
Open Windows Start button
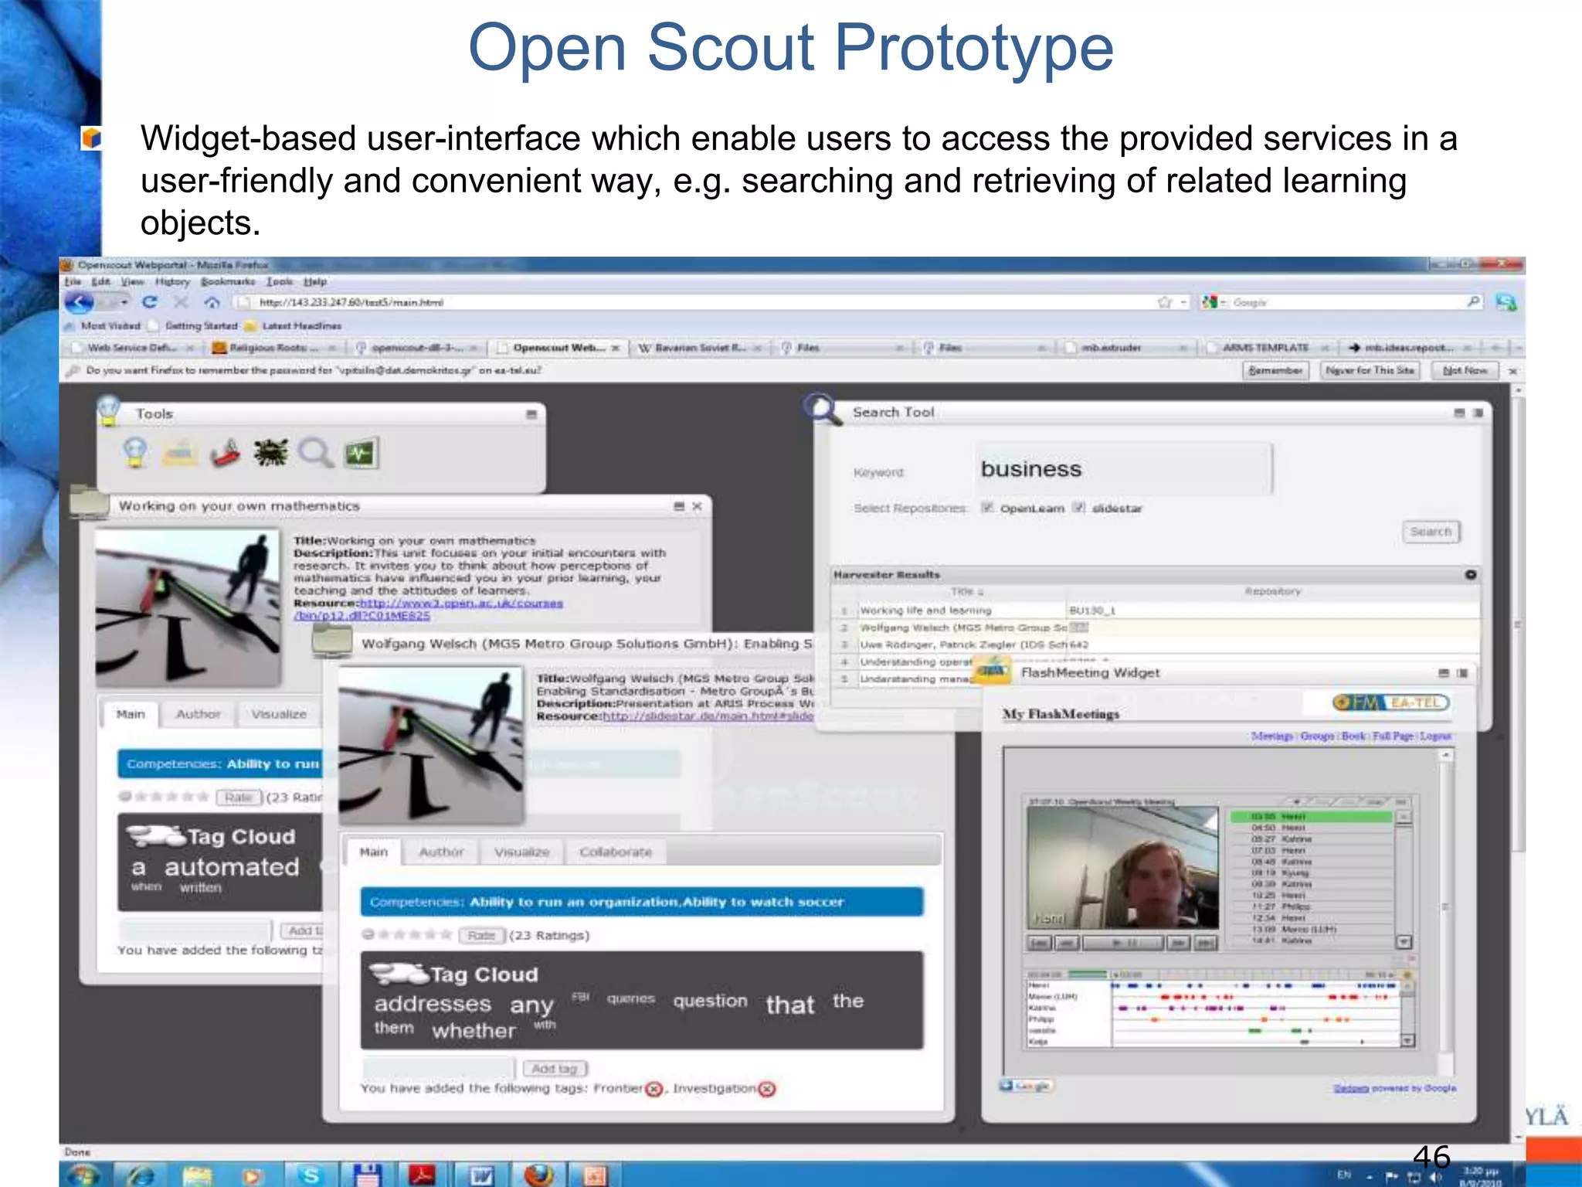click(x=83, y=1175)
